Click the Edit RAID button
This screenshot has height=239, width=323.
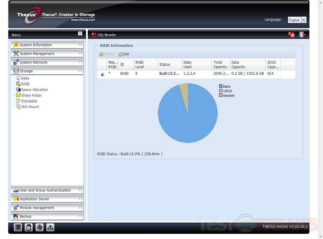(124, 54)
